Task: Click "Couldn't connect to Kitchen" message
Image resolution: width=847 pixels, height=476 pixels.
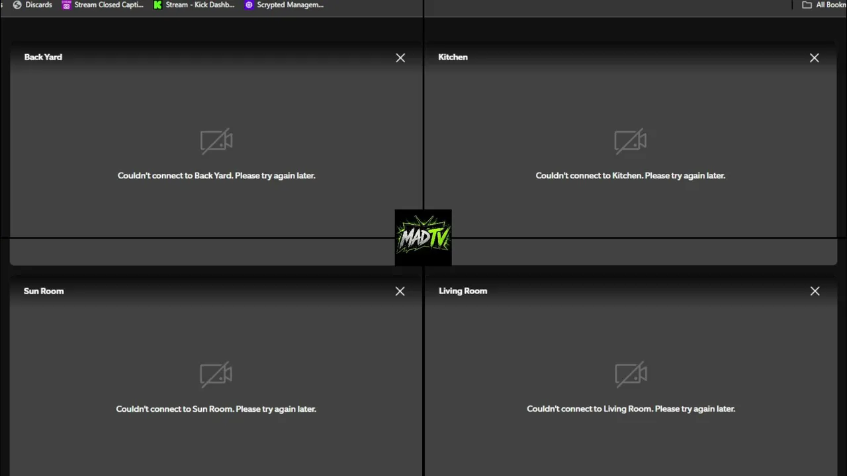Action: tap(631, 176)
